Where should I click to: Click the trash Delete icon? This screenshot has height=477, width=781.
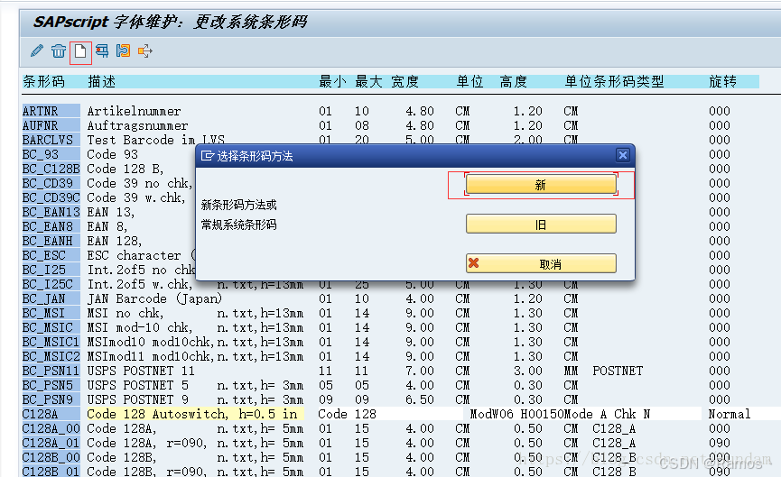(x=59, y=50)
